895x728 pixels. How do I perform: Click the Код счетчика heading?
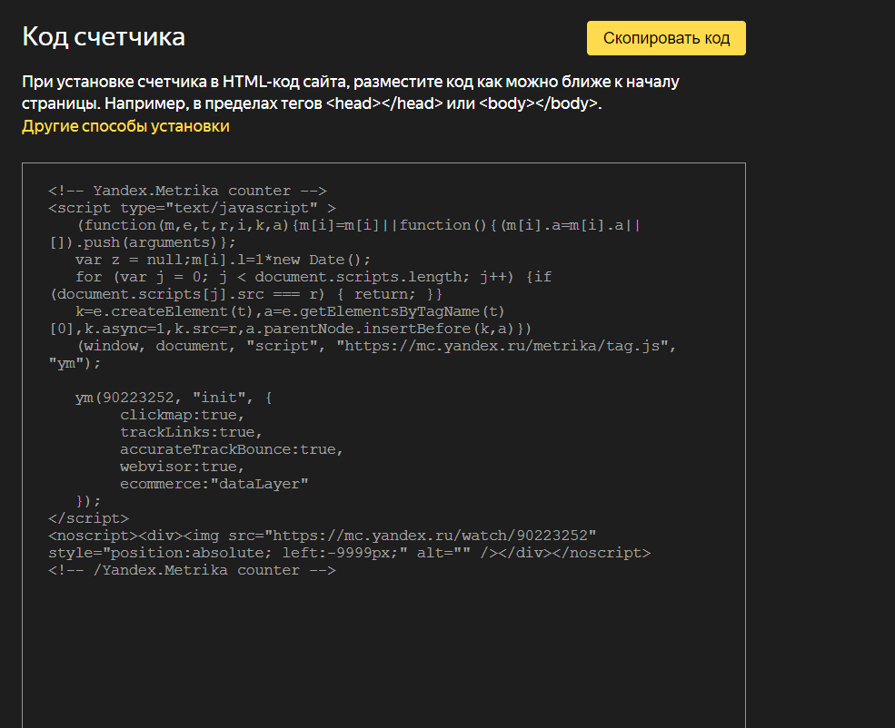104,36
